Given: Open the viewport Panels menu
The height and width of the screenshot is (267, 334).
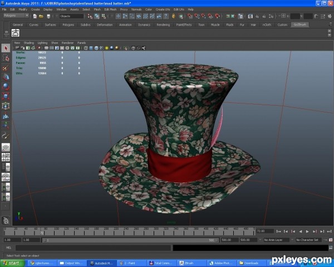Looking at the screenshot, I should [x=81, y=43].
